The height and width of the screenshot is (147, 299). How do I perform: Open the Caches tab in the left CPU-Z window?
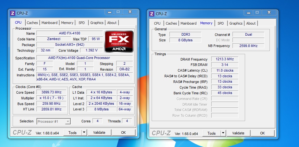click(32, 23)
